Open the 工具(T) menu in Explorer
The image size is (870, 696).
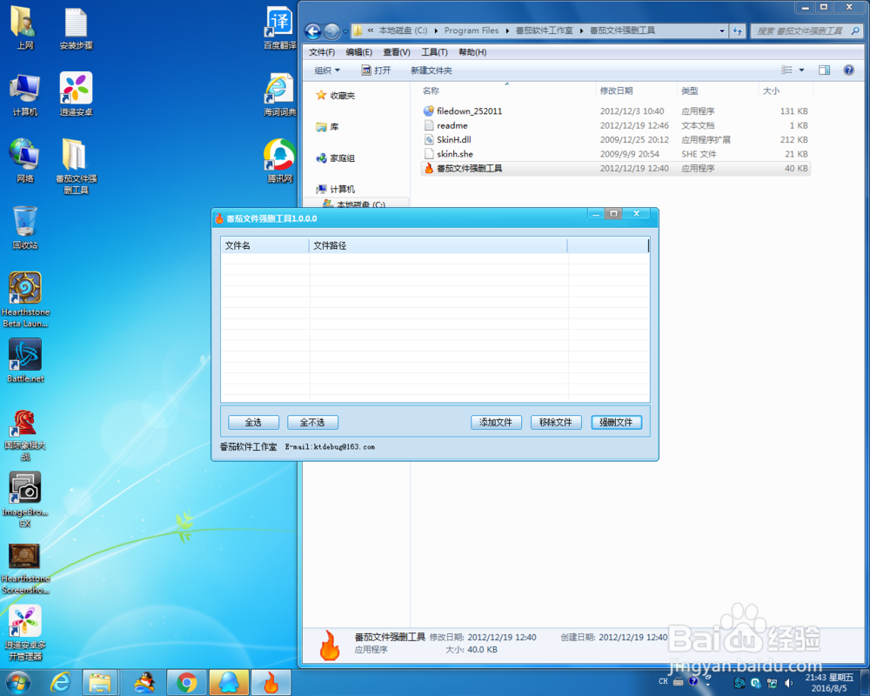(x=434, y=52)
